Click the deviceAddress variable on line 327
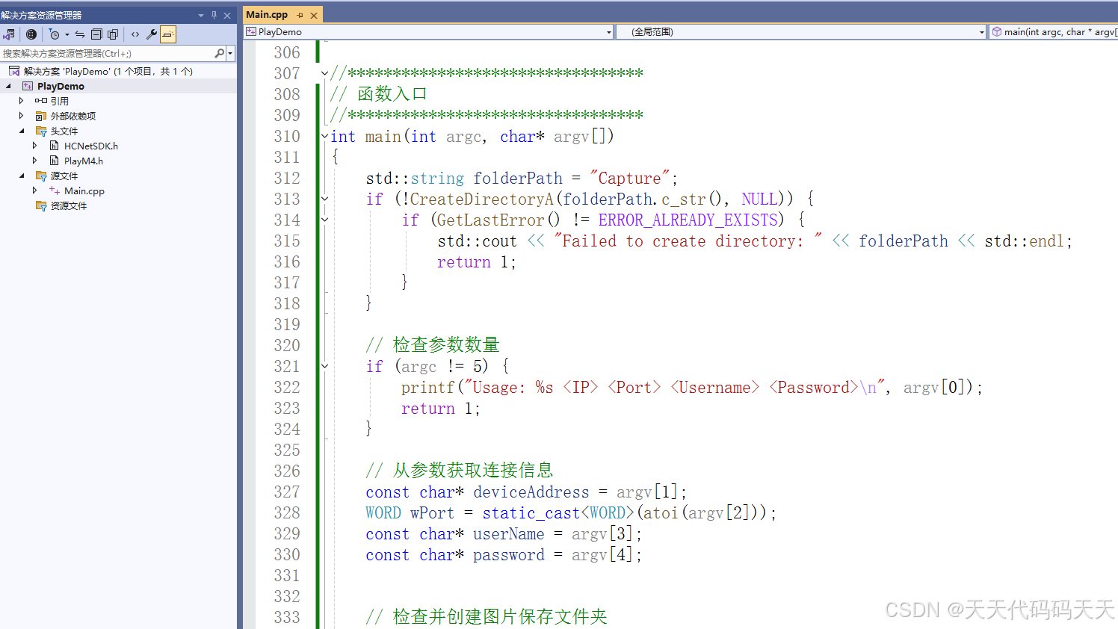 pos(531,492)
